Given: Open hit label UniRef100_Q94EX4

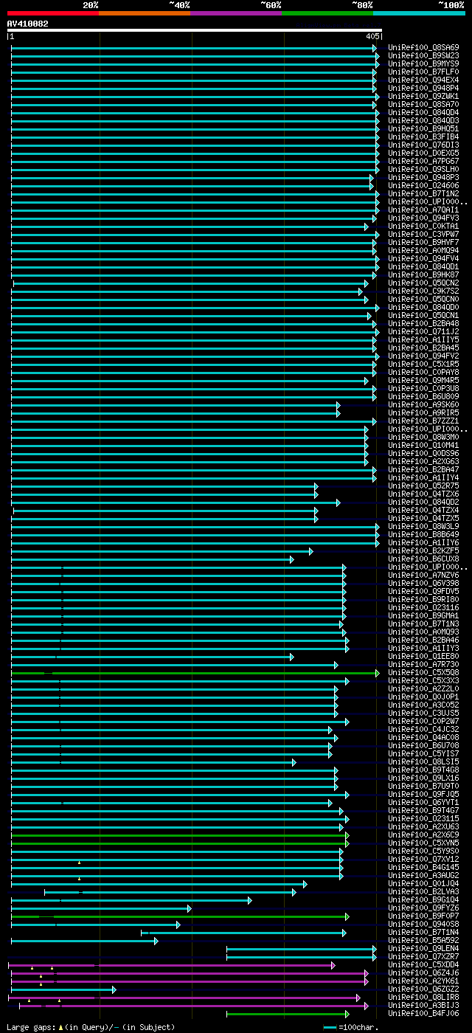Looking at the screenshot, I should tap(423, 80).
